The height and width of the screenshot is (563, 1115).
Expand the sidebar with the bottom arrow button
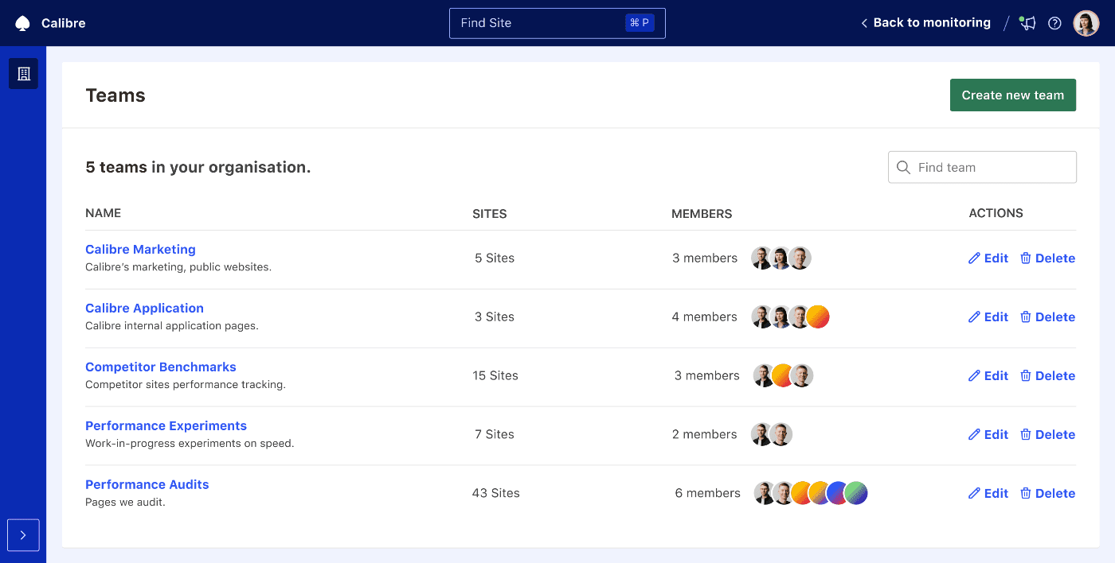coord(23,535)
